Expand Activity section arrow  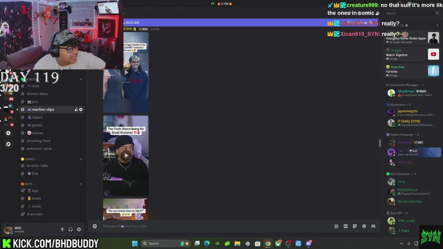pyautogui.click(x=437, y=25)
